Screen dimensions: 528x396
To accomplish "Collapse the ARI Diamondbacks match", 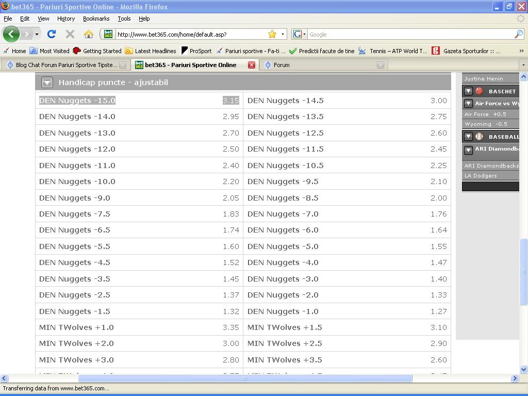I will tap(468, 150).
